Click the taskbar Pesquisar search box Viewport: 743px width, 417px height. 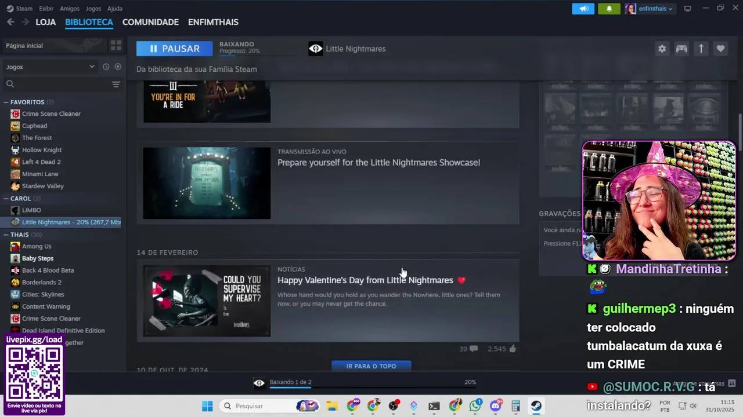270,406
